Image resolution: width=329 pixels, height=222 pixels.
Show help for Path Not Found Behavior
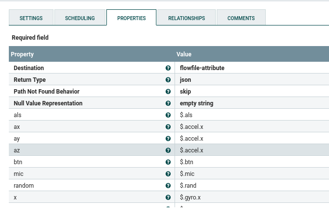tap(168, 92)
